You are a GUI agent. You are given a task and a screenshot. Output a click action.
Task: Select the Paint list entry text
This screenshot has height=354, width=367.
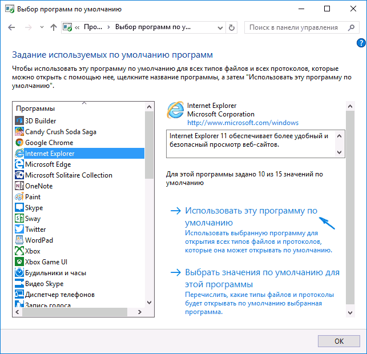(33, 196)
